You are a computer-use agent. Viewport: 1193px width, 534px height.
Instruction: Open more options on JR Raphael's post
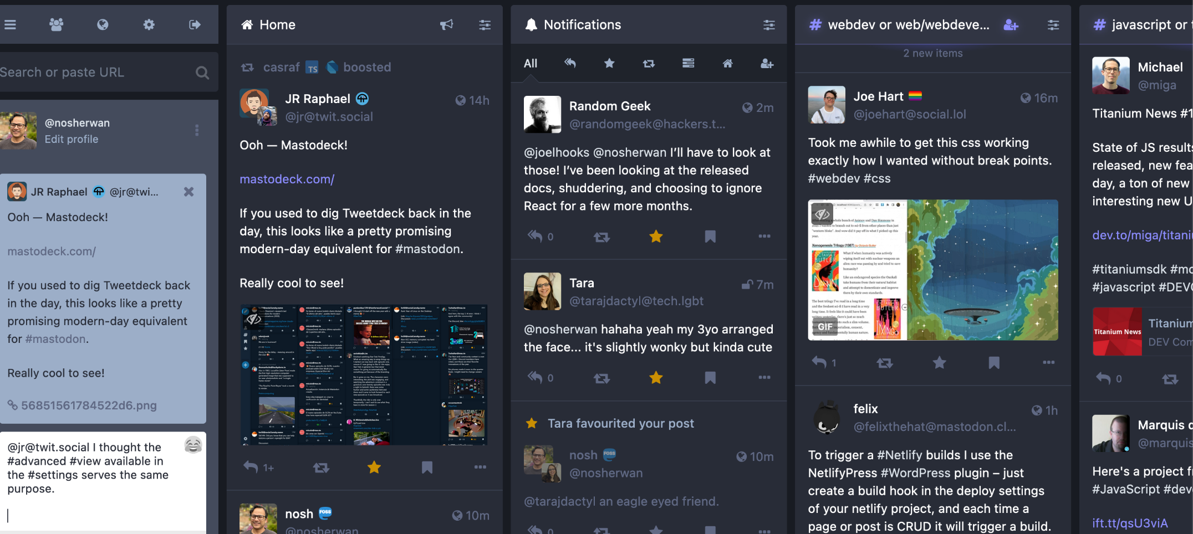tap(480, 467)
